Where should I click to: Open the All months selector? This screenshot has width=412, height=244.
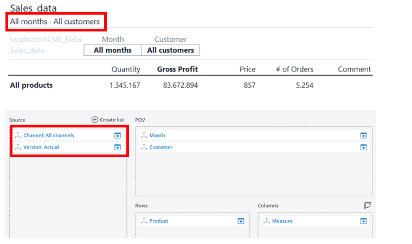(112, 50)
